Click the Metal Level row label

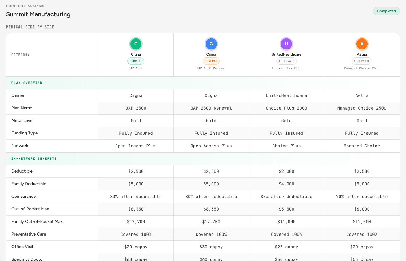pyautogui.click(x=22, y=121)
